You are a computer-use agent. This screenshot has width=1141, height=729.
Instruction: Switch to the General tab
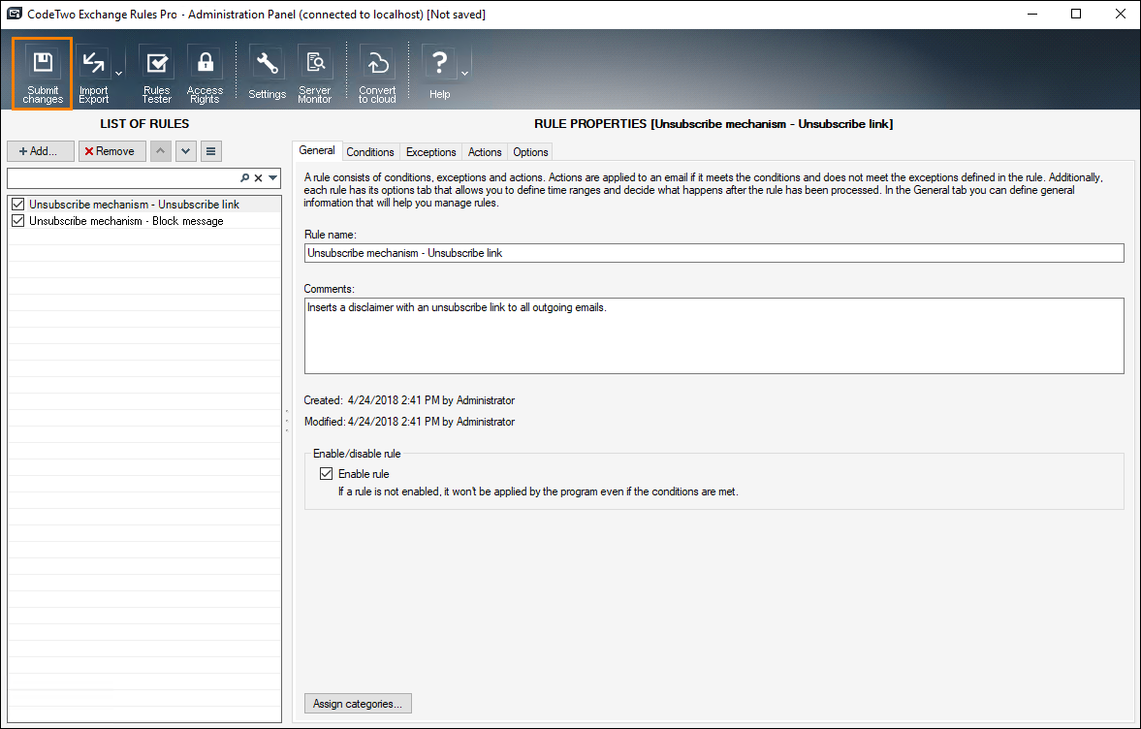(317, 150)
